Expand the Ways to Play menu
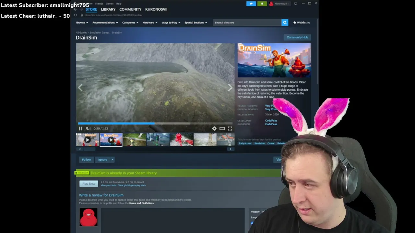Image resolution: width=415 pixels, height=233 pixels. coord(171,23)
